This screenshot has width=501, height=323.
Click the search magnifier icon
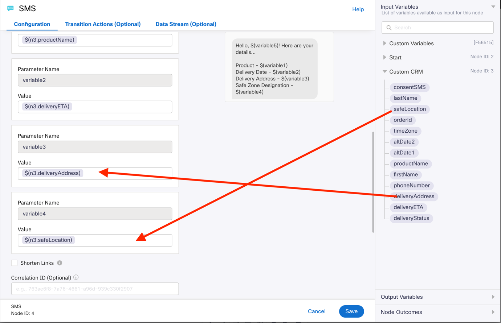[389, 28]
